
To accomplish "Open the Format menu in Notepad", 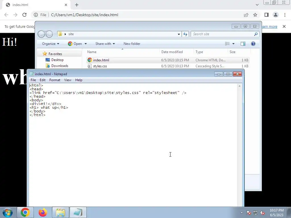I will pyautogui.click(x=55, y=80).
